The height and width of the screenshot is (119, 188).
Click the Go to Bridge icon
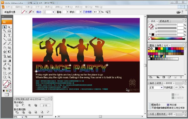(179, 12)
